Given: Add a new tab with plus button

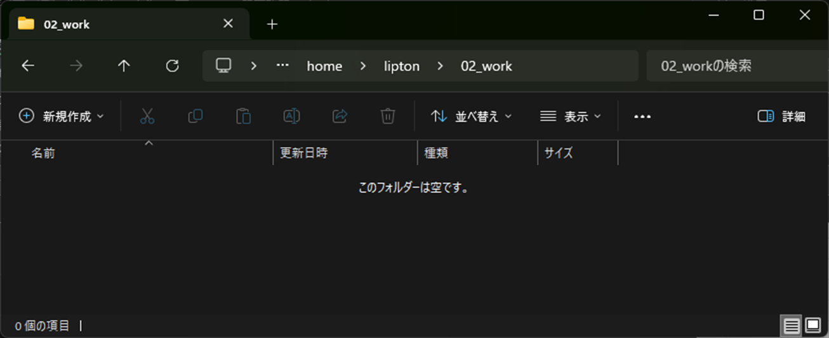Looking at the screenshot, I should pyautogui.click(x=272, y=24).
